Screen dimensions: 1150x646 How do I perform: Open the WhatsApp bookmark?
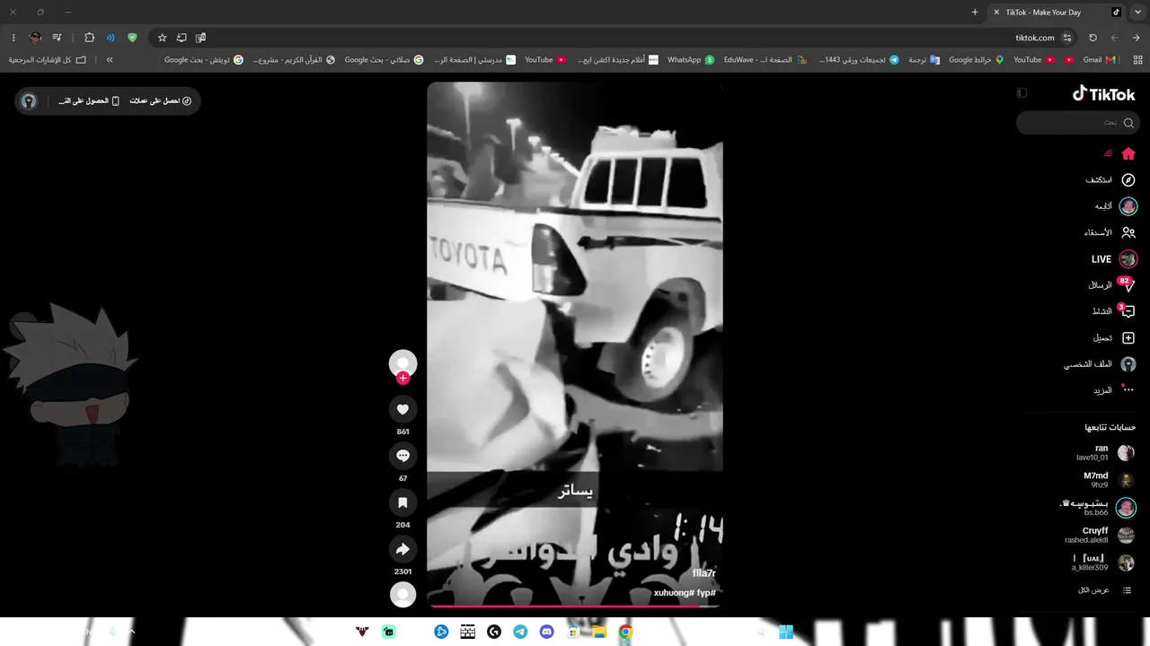coord(691,60)
